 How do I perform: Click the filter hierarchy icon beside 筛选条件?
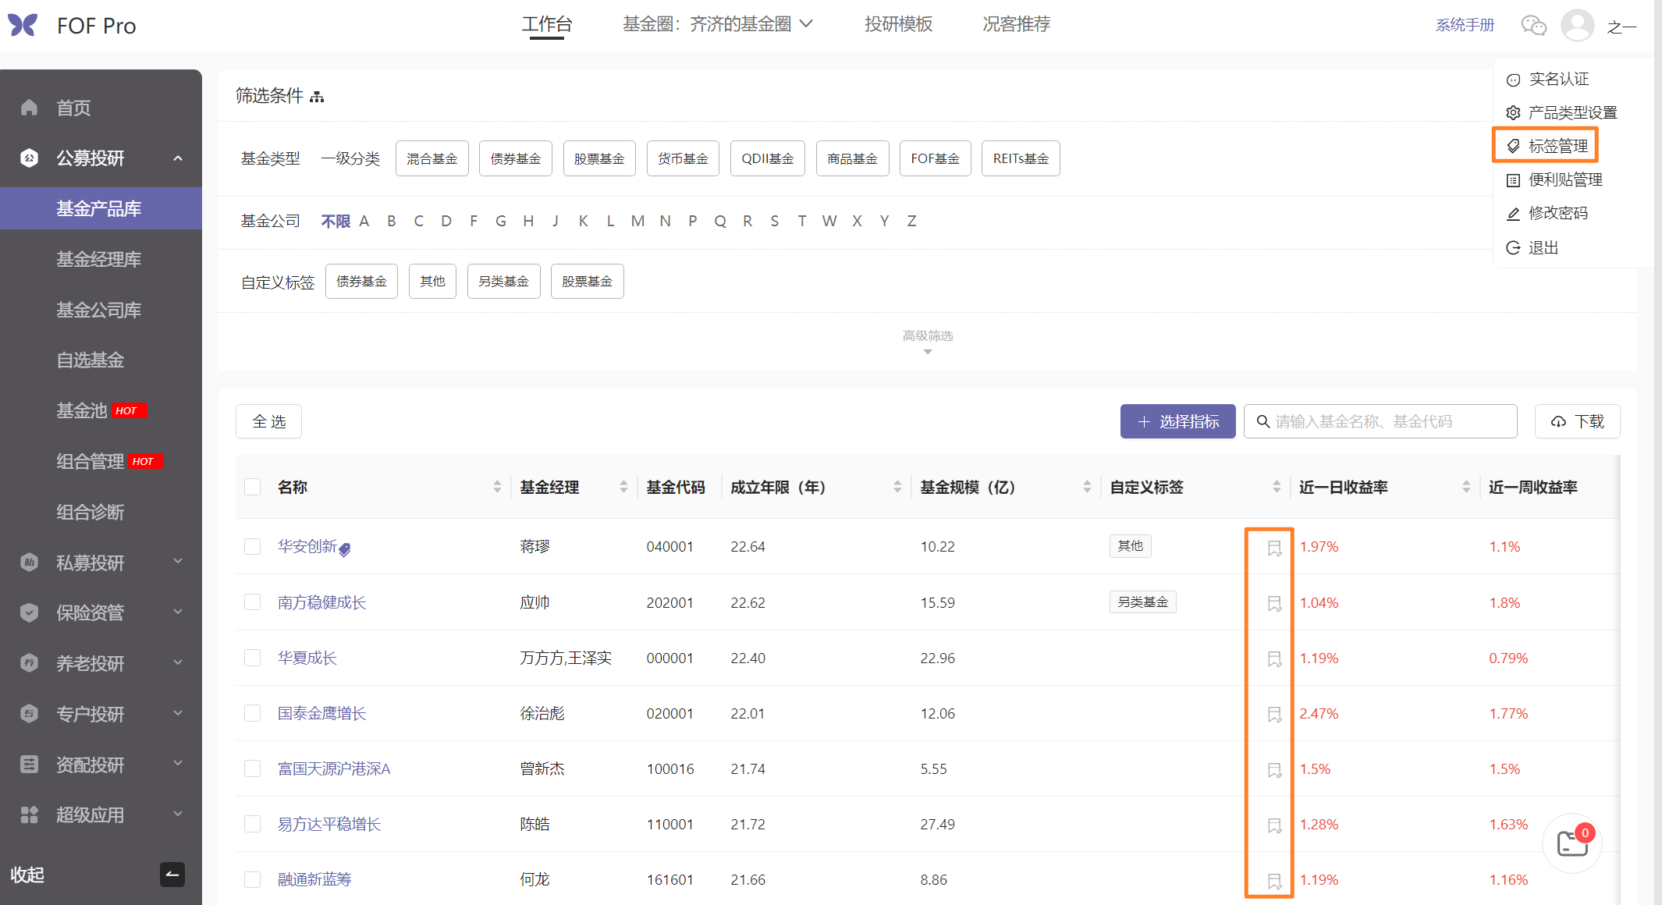coord(317,97)
